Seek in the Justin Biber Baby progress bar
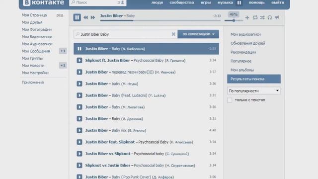Image resolution: width=318 pixels, height=179 pixels. point(160,20)
